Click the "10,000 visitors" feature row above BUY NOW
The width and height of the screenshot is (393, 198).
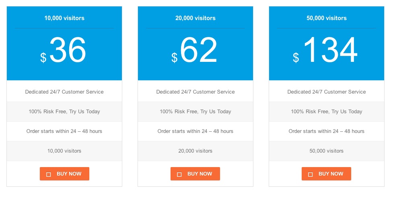[64, 151]
